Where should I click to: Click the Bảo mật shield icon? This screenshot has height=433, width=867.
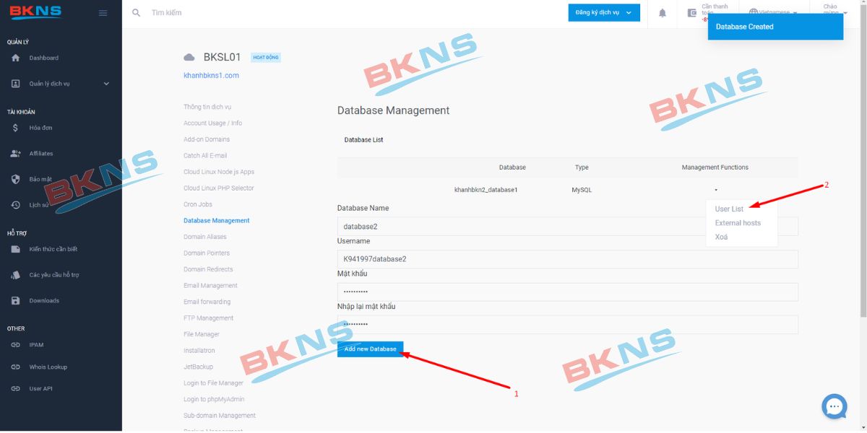[x=16, y=179]
